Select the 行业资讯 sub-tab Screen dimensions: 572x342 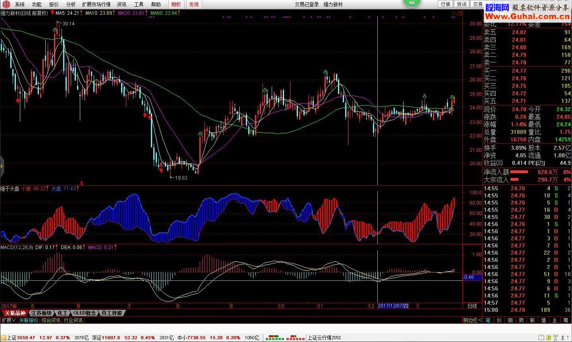tap(73, 320)
